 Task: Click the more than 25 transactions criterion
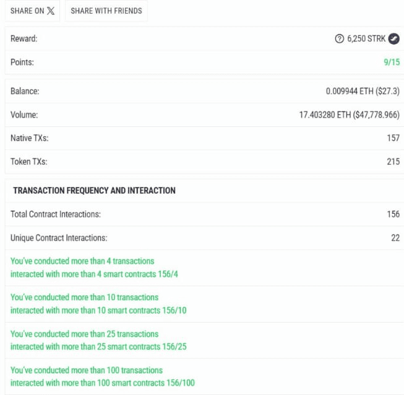click(98, 340)
